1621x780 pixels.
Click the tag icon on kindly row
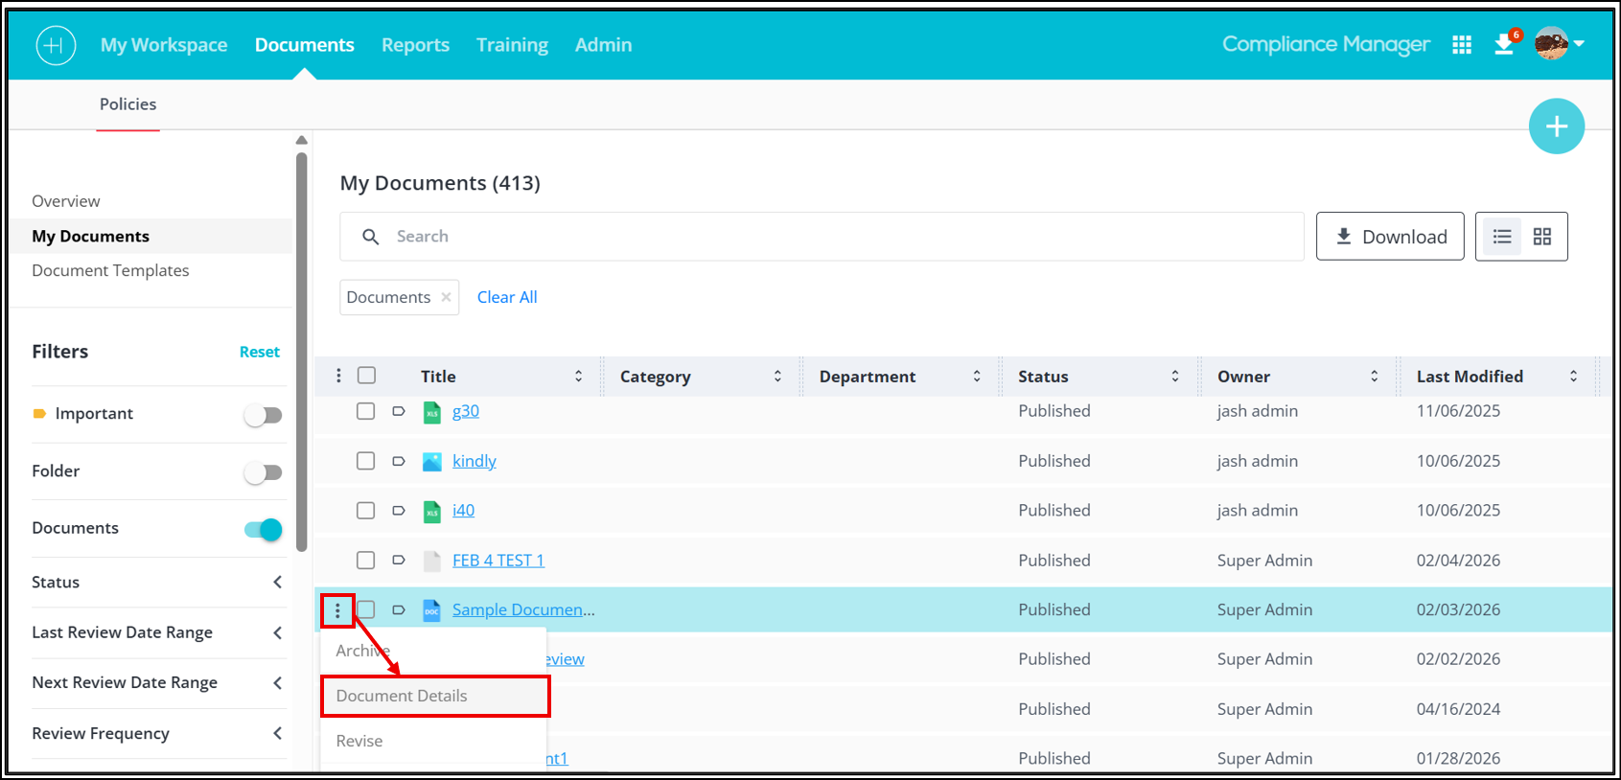click(x=399, y=461)
